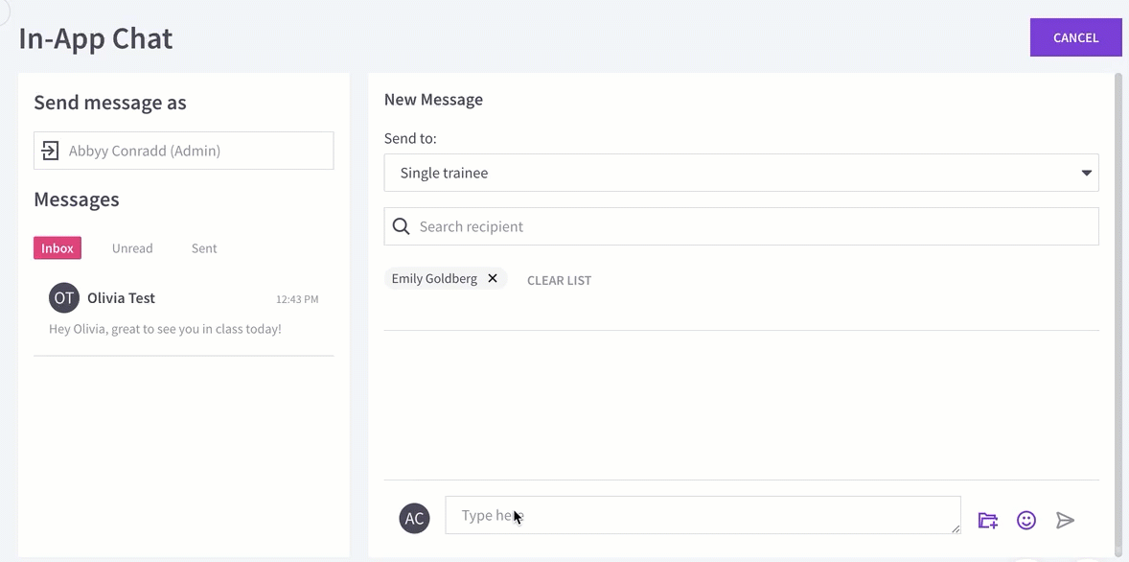Click the message box resize handle
Screen dimensions: 1129x562
956,528
